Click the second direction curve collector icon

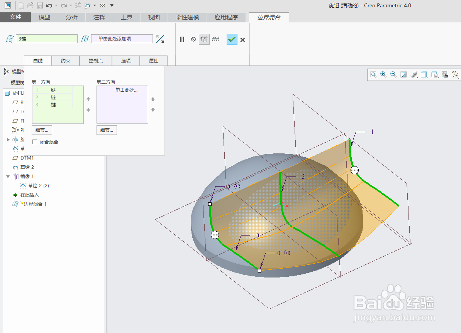pyautogui.click(x=85, y=39)
